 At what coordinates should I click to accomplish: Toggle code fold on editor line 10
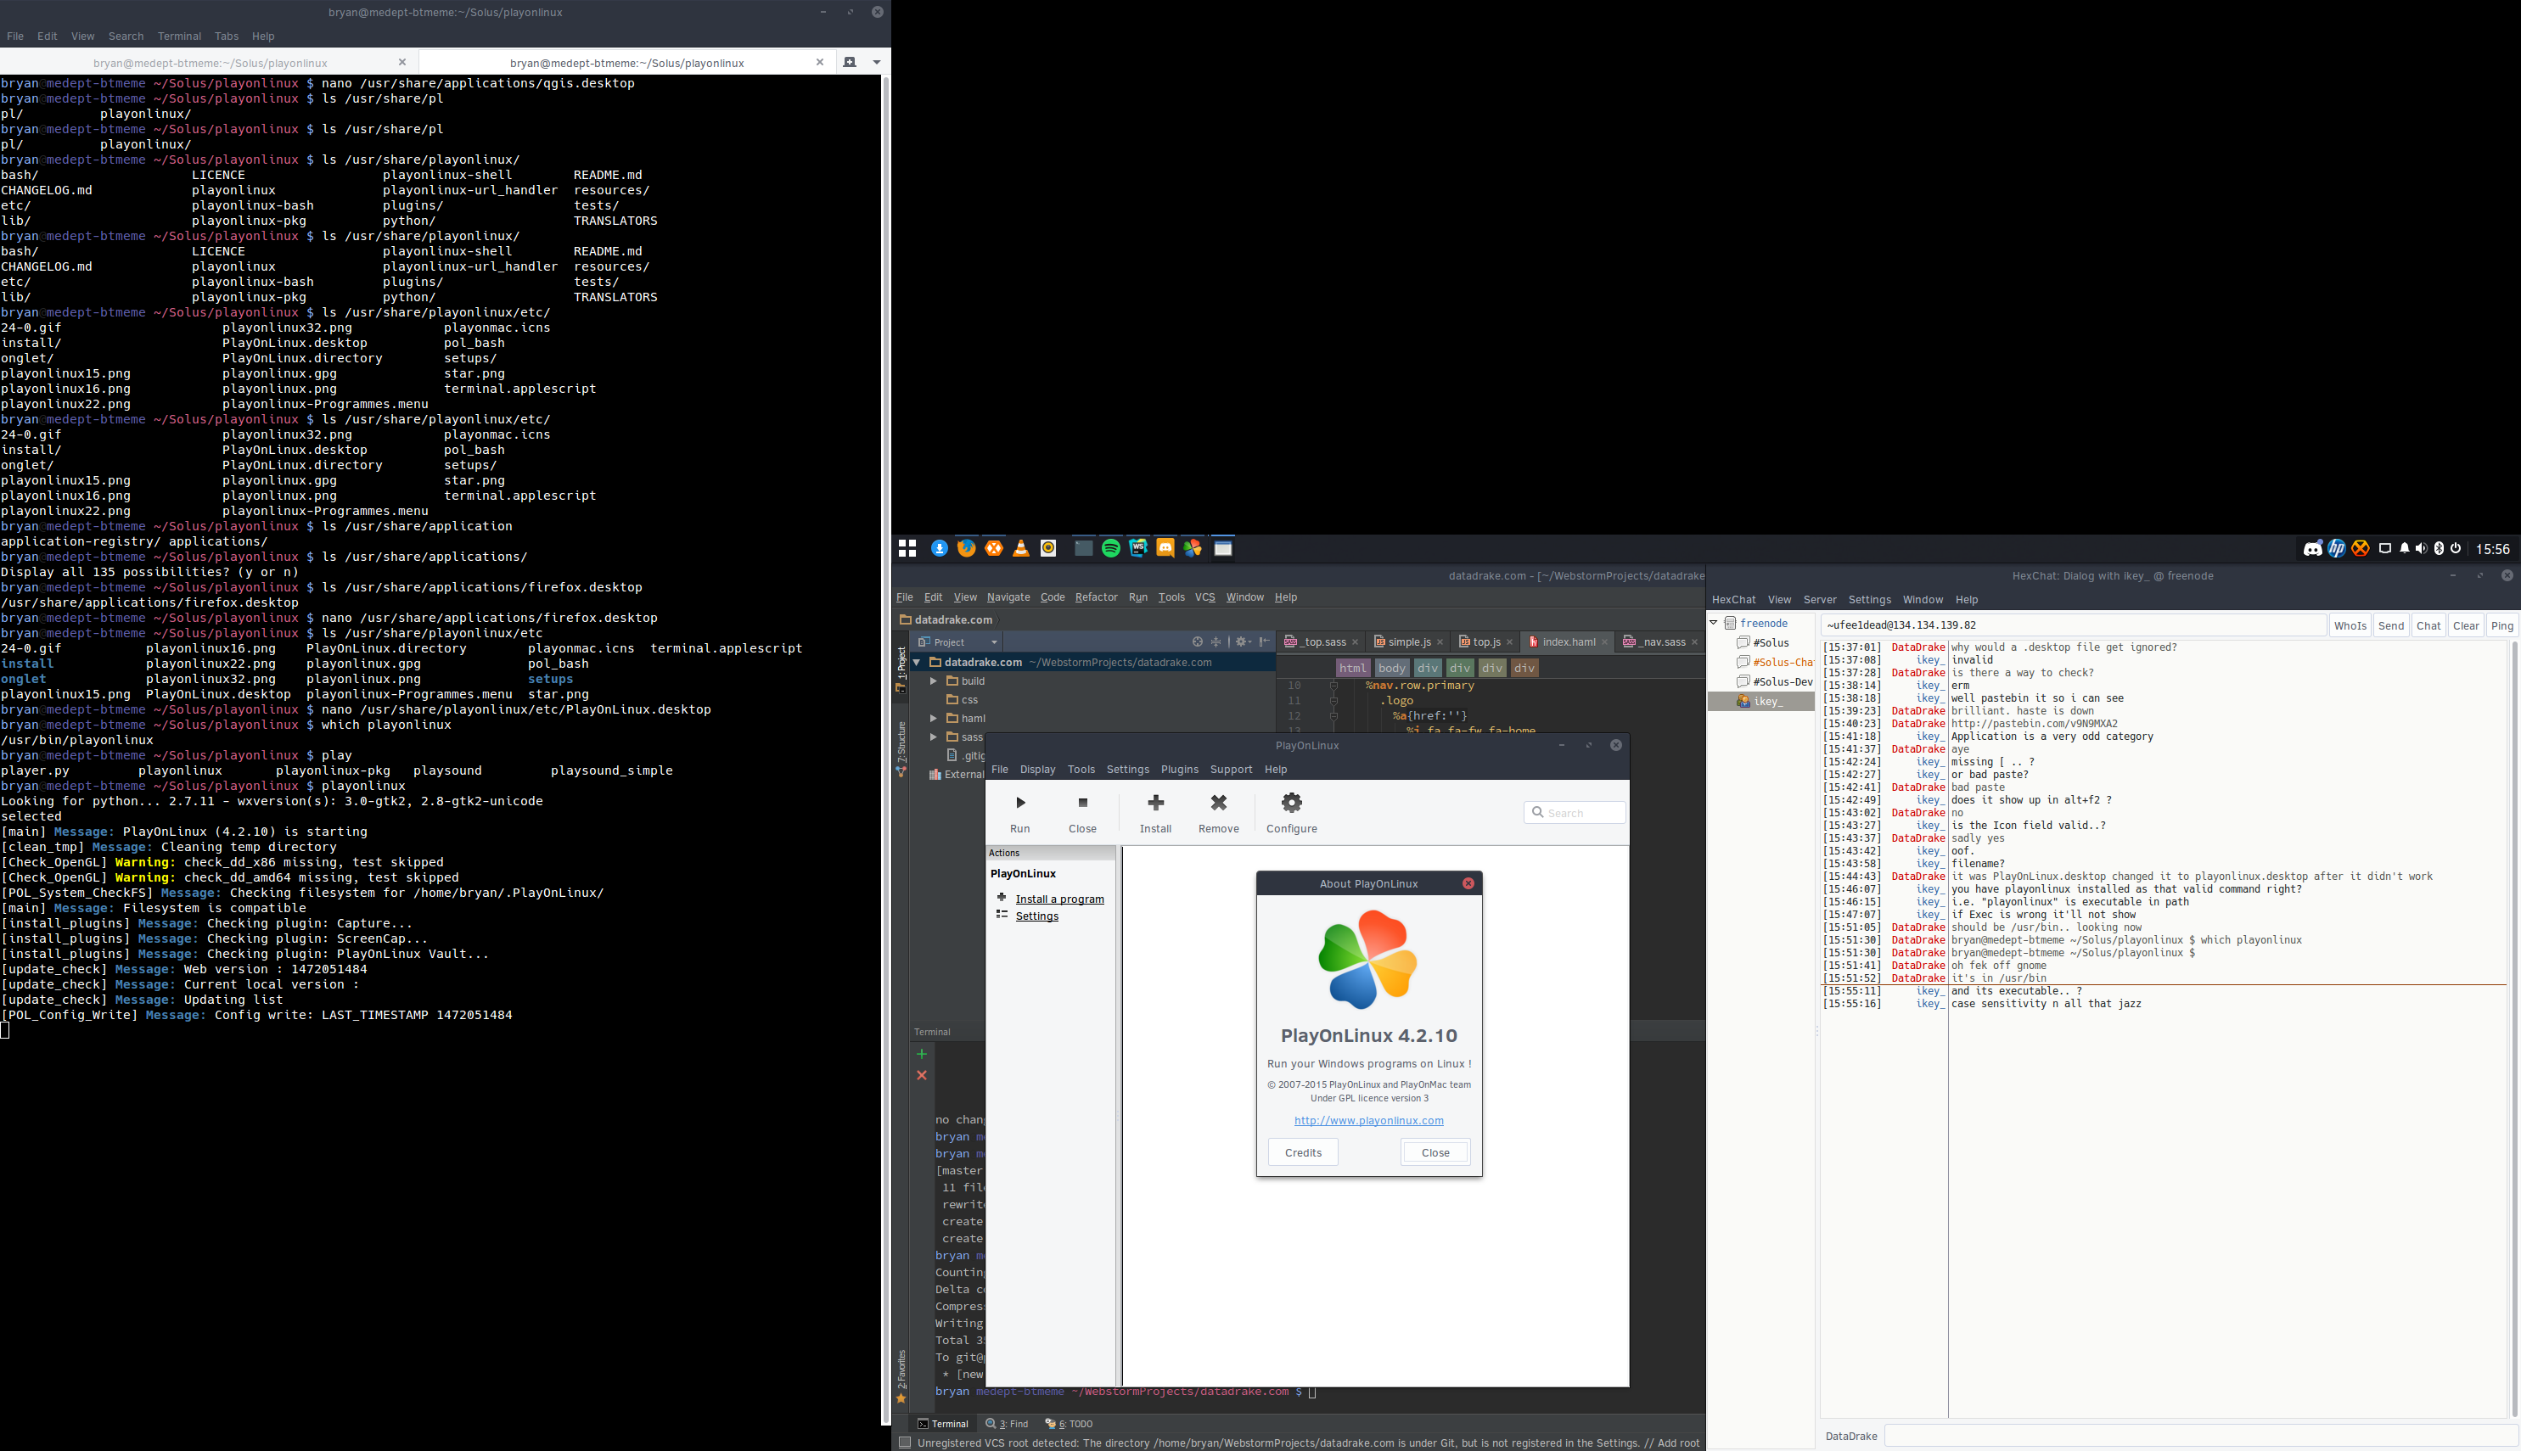point(1333,686)
